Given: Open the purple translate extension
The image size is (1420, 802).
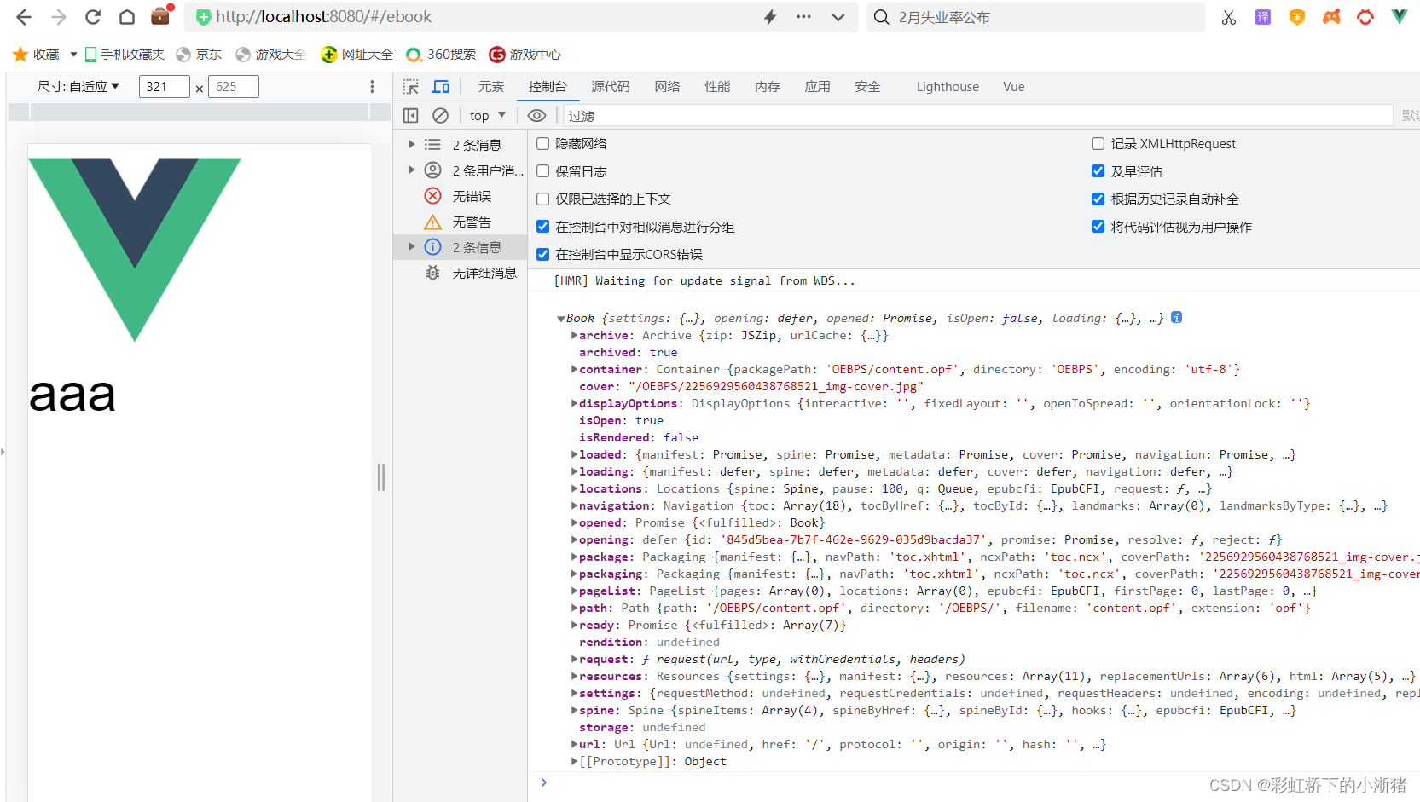Looking at the screenshot, I should point(1263,17).
